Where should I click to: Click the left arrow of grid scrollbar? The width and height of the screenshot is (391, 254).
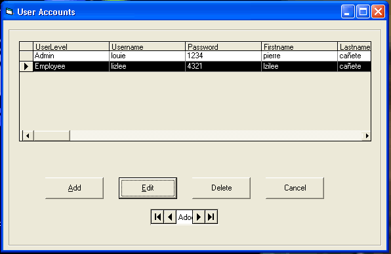pyautogui.click(x=28, y=136)
